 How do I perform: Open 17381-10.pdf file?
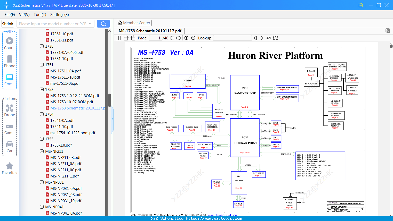[62, 59]
